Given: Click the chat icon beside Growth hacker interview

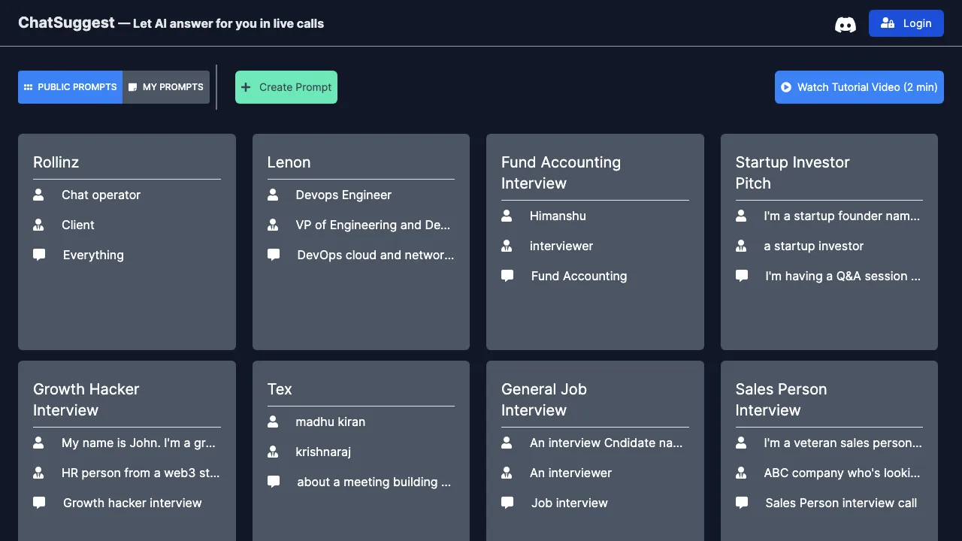Looking at the screenshot, I should point(39,502).
